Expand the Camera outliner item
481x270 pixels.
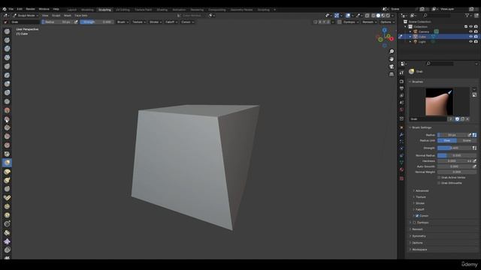410,31
